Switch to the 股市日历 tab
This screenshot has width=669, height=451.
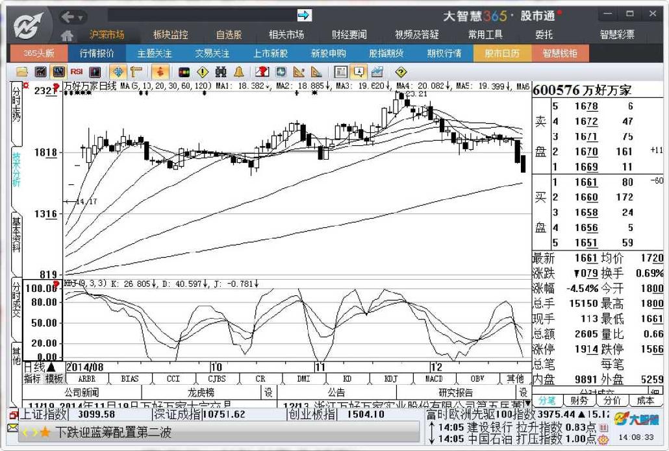(x=502, y=53)
